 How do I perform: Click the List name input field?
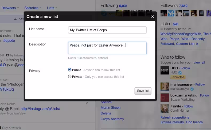107,30
